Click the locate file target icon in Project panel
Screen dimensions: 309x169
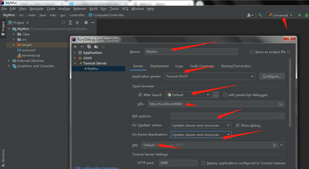pos(63,23)
